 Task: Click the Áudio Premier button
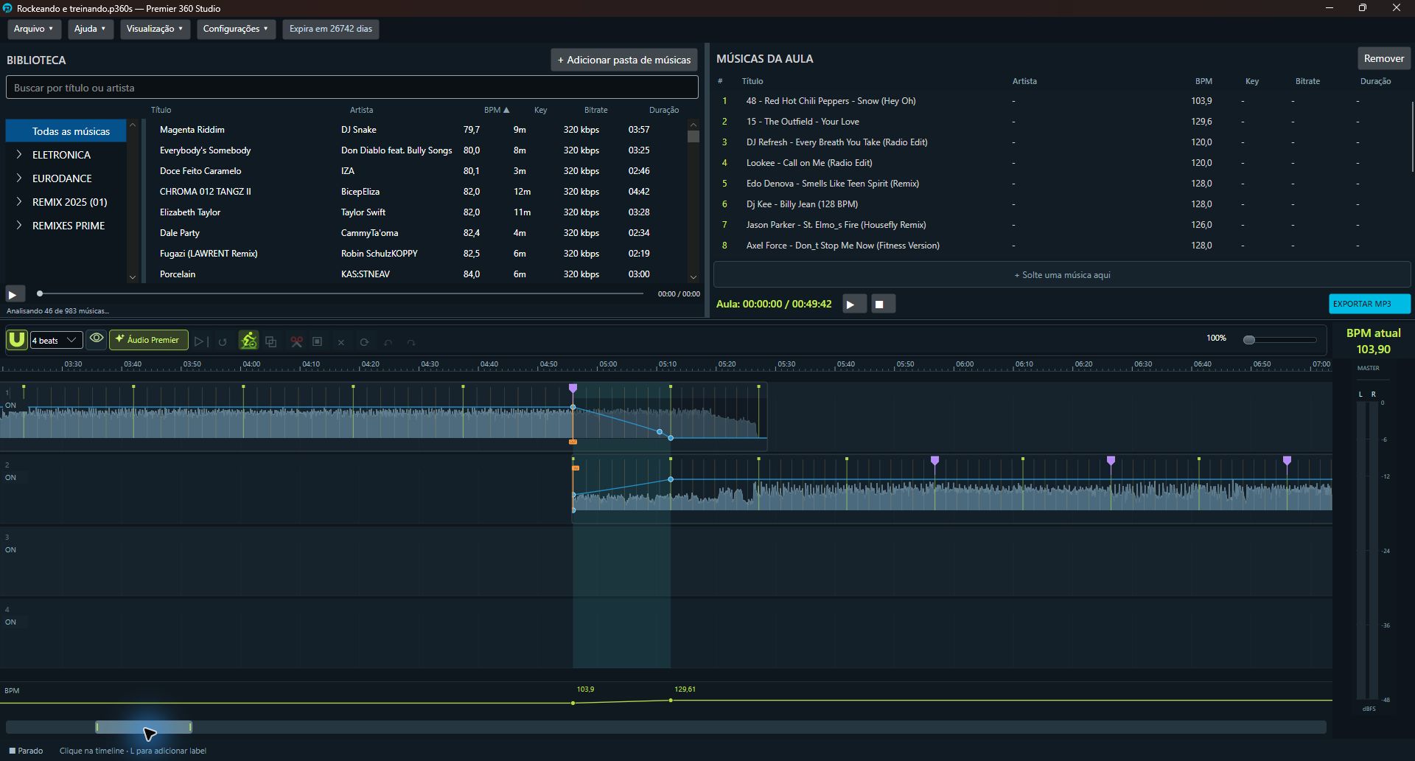pyautogui.click(x=148, y=340)
